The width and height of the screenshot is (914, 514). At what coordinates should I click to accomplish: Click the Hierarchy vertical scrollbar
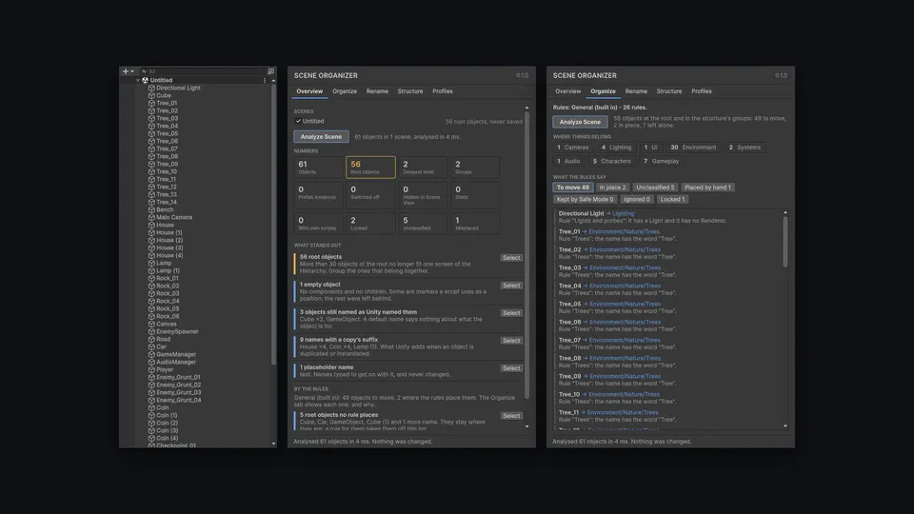[273, 225]
